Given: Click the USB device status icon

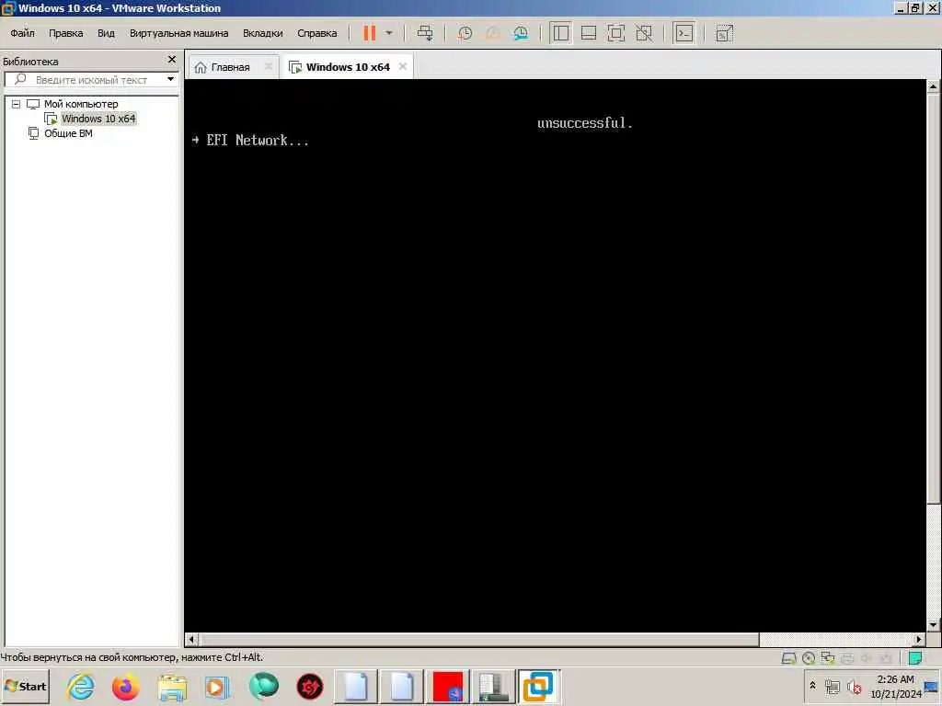Looking at the screenshot, I should point(885,658).
